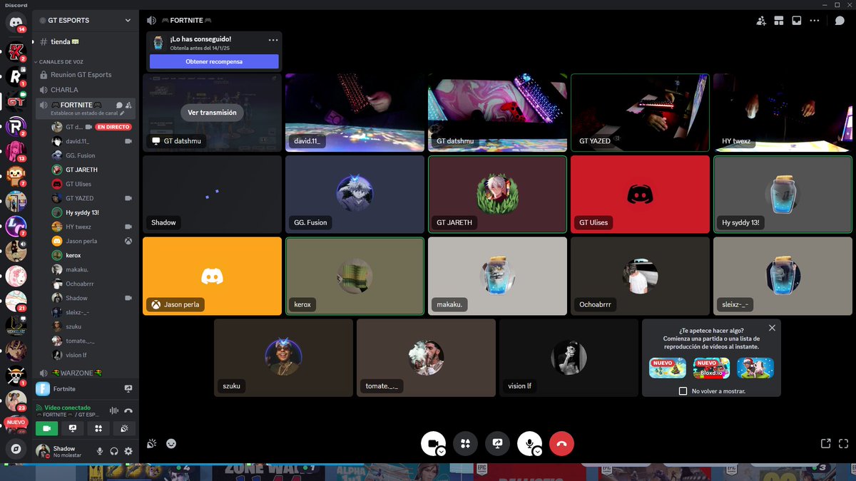Focus david.11_ camera video tile
This screenshot has height=481, width=856.
coord(355,113)
